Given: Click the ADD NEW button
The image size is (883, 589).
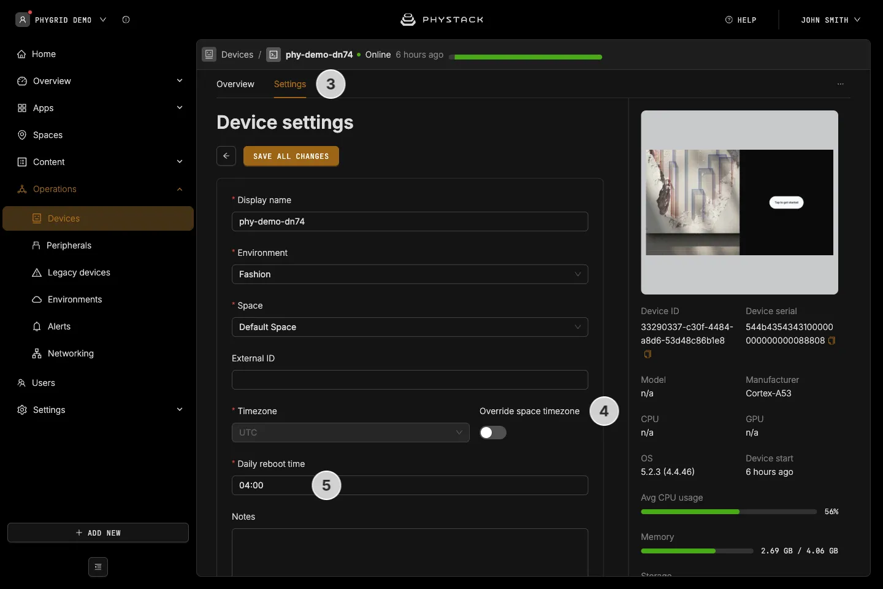Looking at the screenshot, I should point(98,533).
